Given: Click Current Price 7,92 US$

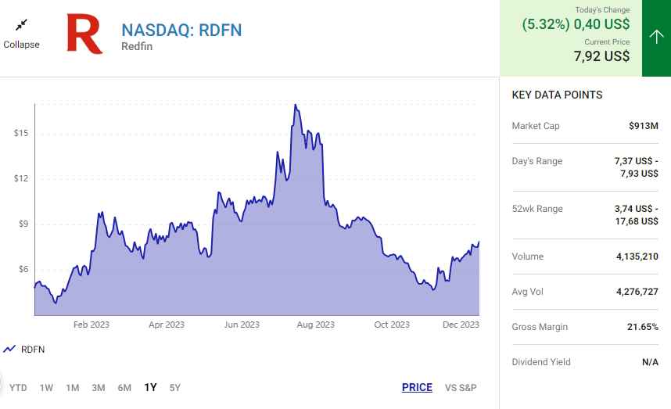Looking at the screenshot, I should click(x=601, y=56).
